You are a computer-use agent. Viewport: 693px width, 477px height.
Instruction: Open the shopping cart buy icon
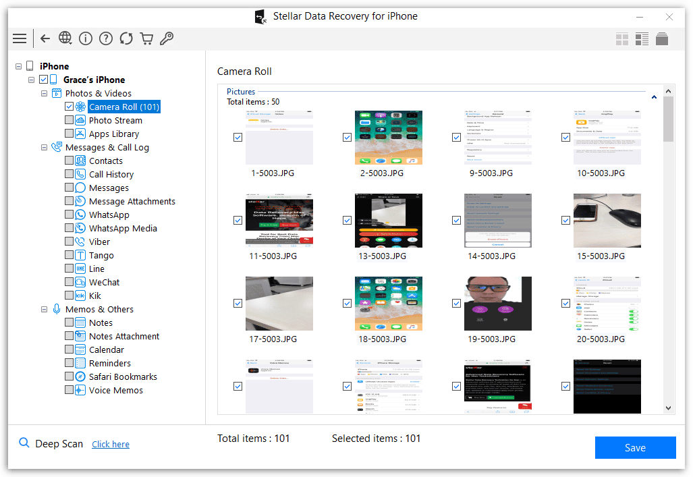coord(146,38)
